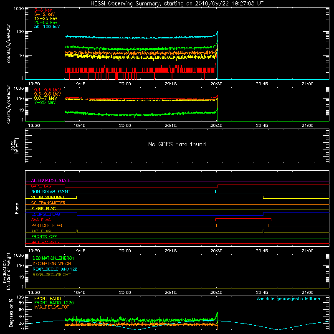
Task: Click the 0.3-0.8 MeV legend label
Action: pos(48,94)
